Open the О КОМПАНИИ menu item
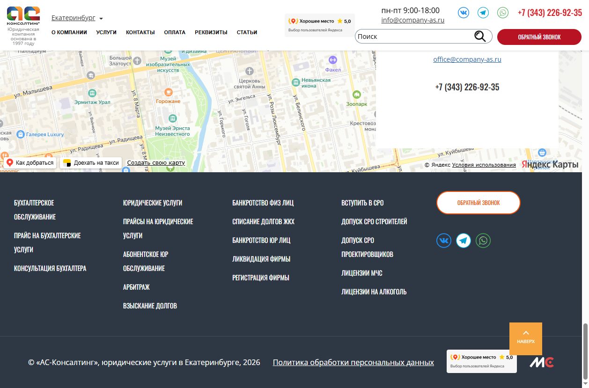 (x=69, y=32)
